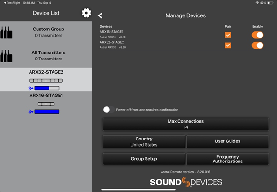Open User Guides
The width and height of the screenshot is (277, 192).
coord(228,142)
